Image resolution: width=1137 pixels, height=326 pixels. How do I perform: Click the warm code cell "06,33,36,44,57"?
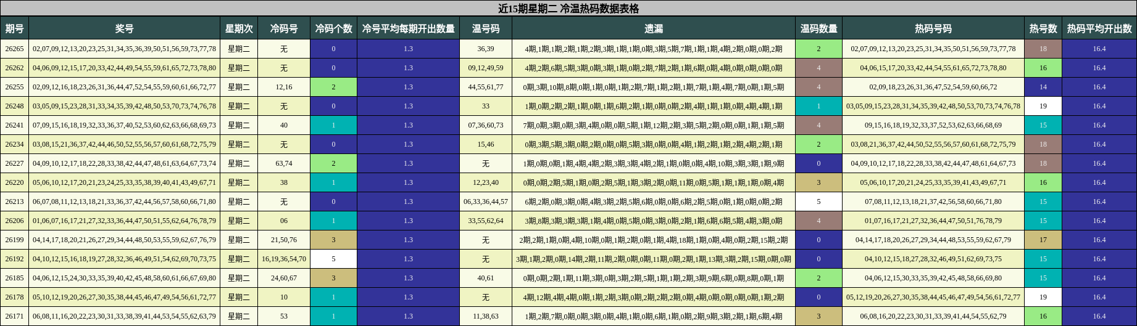pos(486,202)
